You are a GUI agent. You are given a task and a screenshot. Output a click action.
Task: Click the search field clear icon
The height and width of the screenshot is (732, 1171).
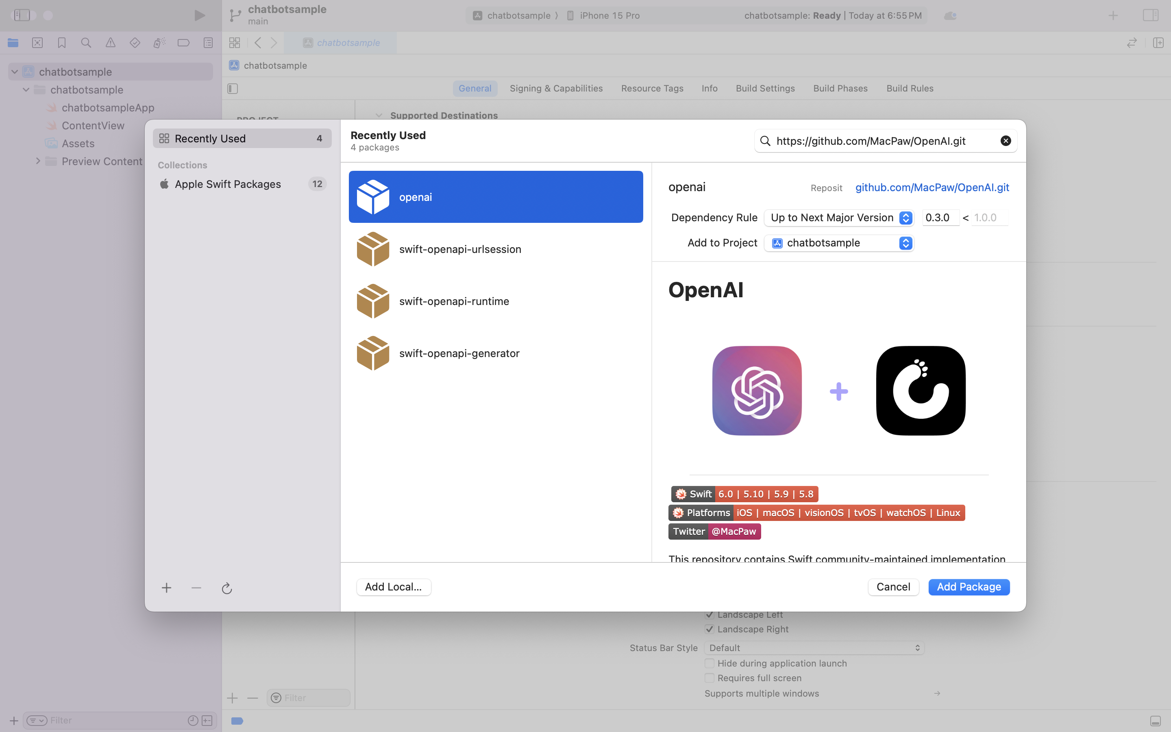click(1005, 141)
